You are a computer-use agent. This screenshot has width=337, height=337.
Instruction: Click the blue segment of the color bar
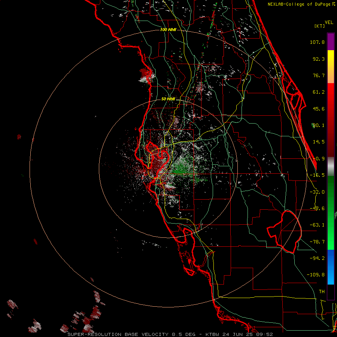click(x=331, y=267)
